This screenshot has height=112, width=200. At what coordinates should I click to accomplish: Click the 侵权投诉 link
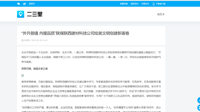tap(134, 4)
